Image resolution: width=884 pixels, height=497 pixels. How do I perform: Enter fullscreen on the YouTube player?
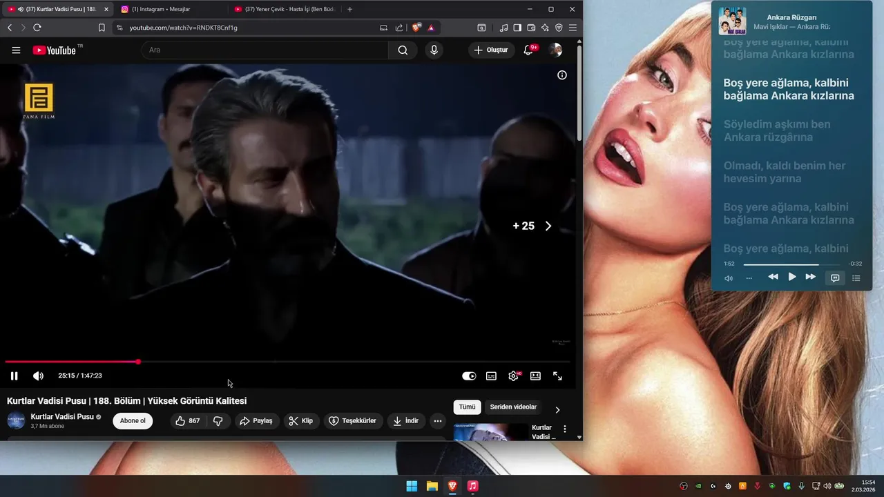point(557,376)
